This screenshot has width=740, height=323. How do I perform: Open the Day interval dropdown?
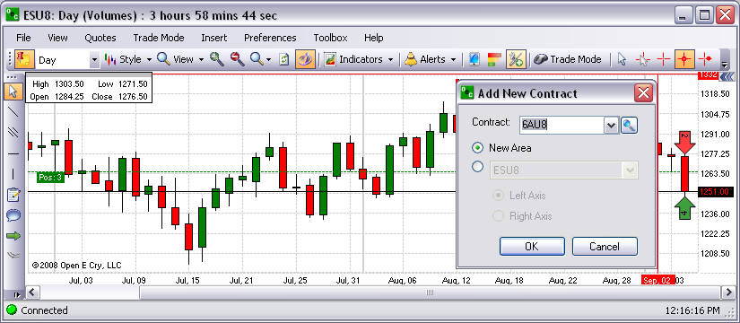pos(94,60)
